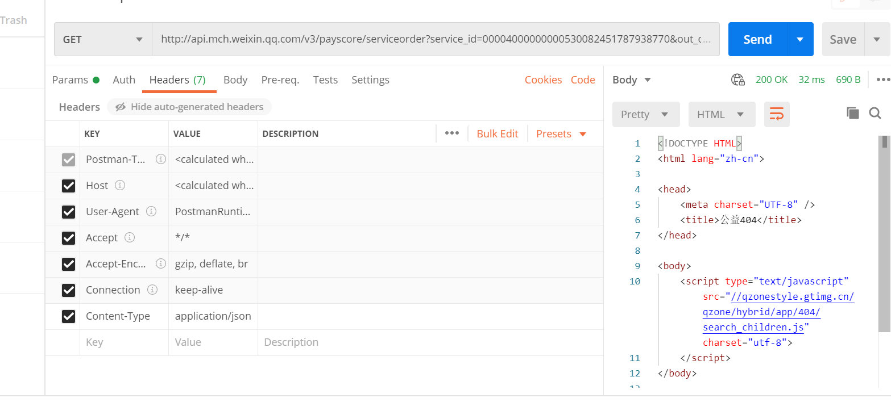Toggle line wrap icon in response viewer
891x402 pixels.
pos(777,114)
